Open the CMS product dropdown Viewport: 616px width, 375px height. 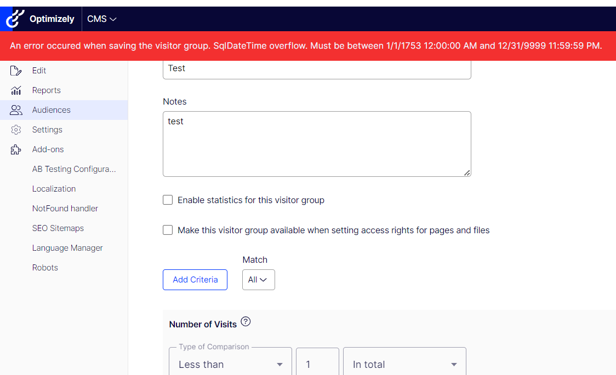point(102,19)
